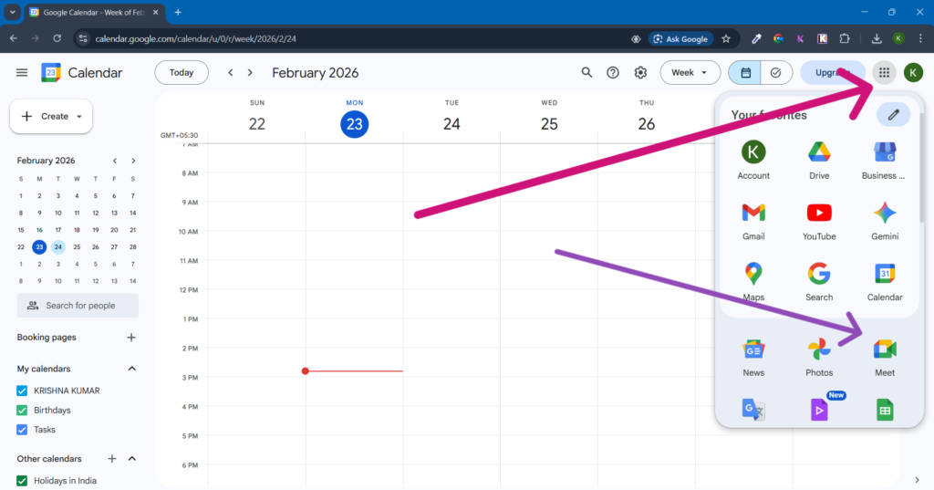Open the Week view dropdown
This screenshot has width=934, height=490.
(690, 73)
